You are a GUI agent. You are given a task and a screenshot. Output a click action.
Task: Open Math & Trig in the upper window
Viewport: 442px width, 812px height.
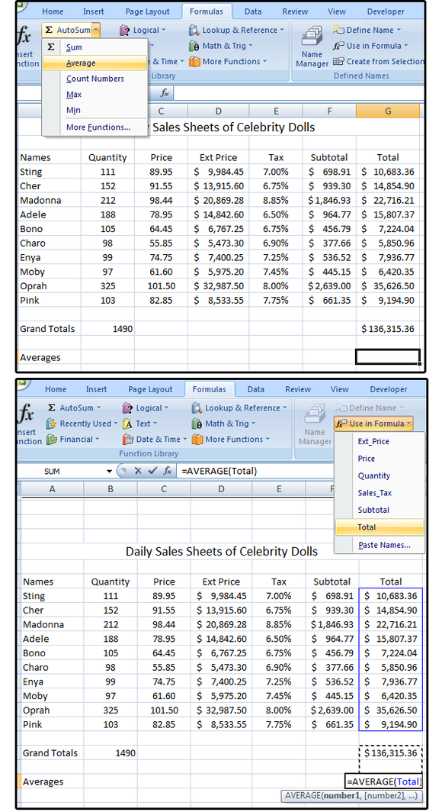[x=221, y=46]
